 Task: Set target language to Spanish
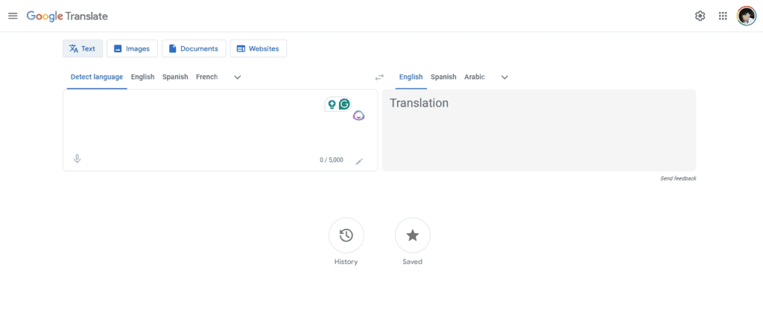click(x=443, y=77)
